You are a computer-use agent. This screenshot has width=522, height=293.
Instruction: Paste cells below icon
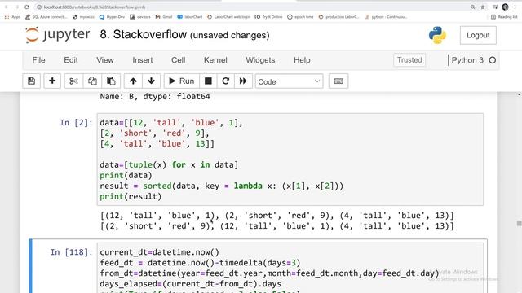111,81
